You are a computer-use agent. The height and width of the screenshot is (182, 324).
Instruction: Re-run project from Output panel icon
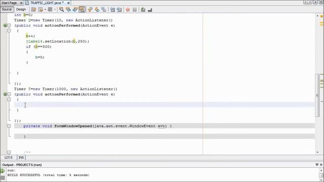pyautogui.click(x=3, y=171)
